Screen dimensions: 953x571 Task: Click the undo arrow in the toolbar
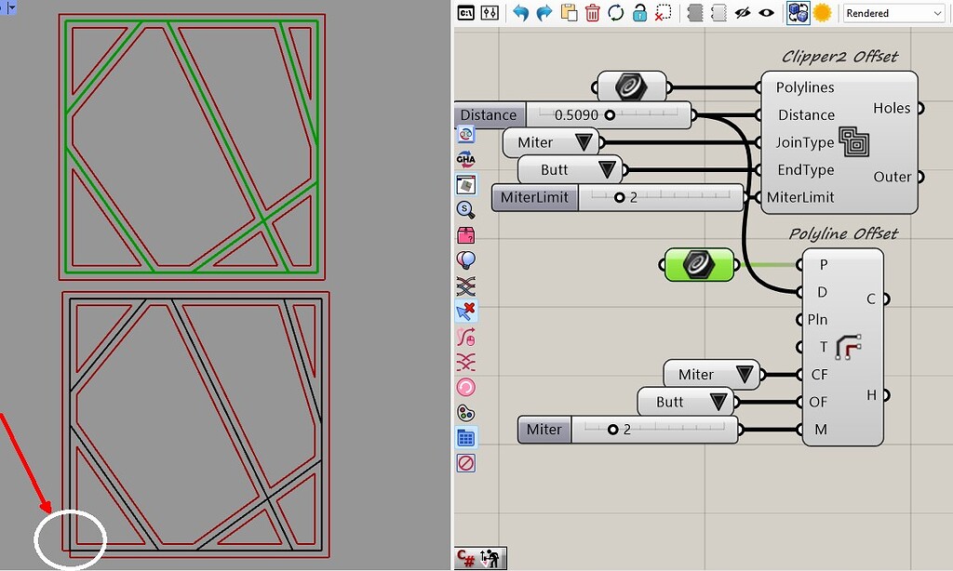pyautogui.click(x=521, y=12)
